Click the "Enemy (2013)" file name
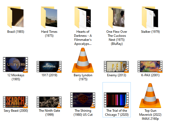The height and width of the screenshot is (123, 169). click(x=117, y=75)
